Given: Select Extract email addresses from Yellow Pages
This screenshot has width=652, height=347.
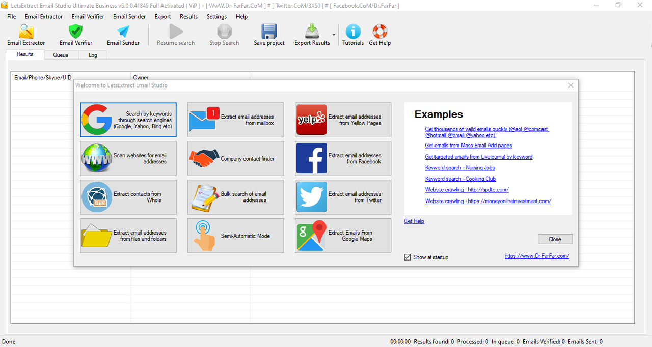Looking at the screenshot, I should point(343,120).
